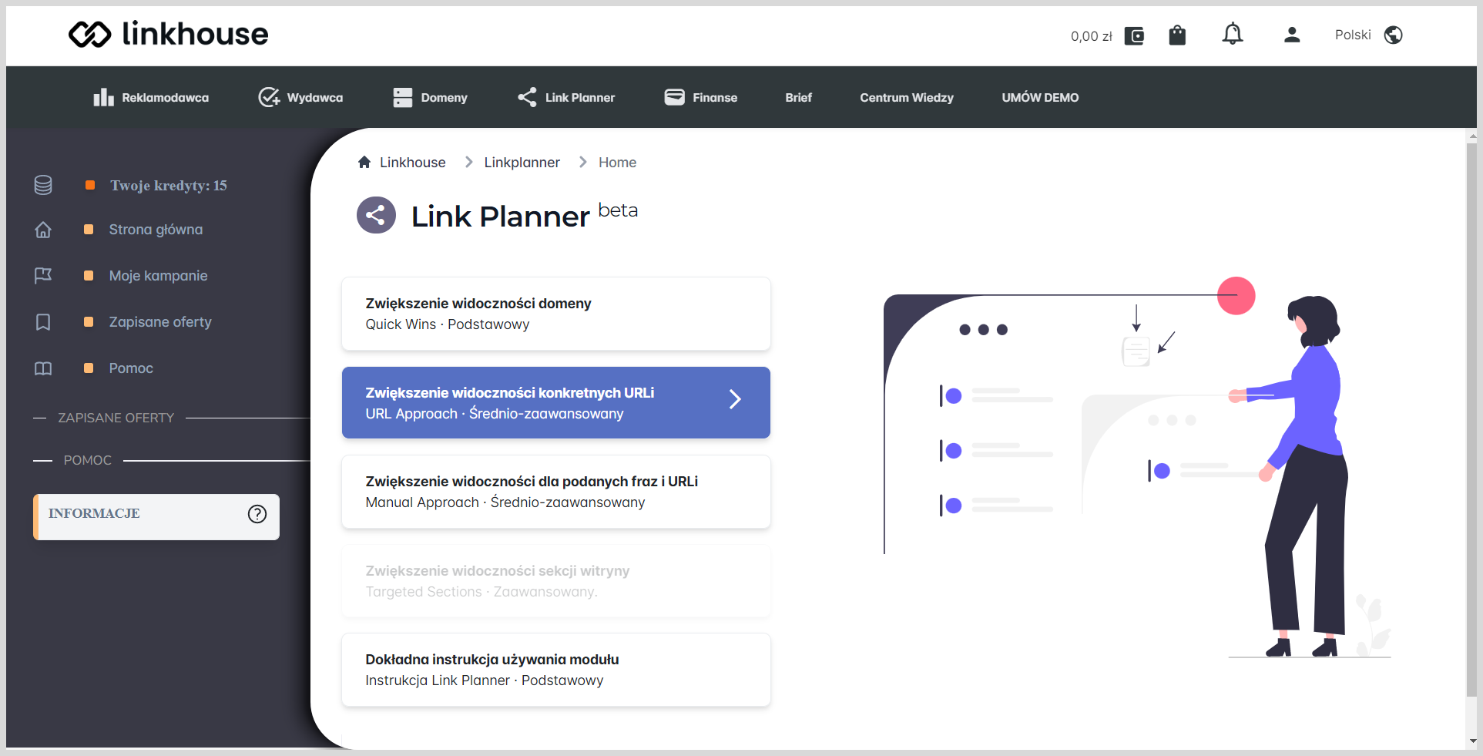
Task: Open Finanse navigation item
Action: click(701, 97)
